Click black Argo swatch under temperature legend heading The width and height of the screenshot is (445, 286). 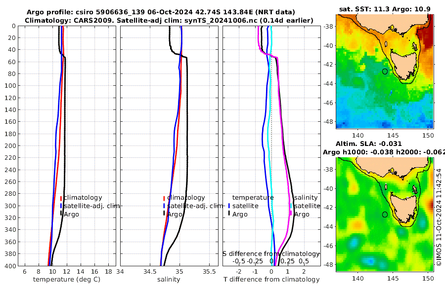point(229,214)
